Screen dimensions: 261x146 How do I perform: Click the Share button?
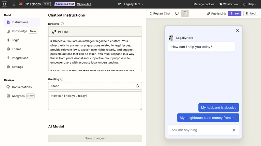(235, 13)
